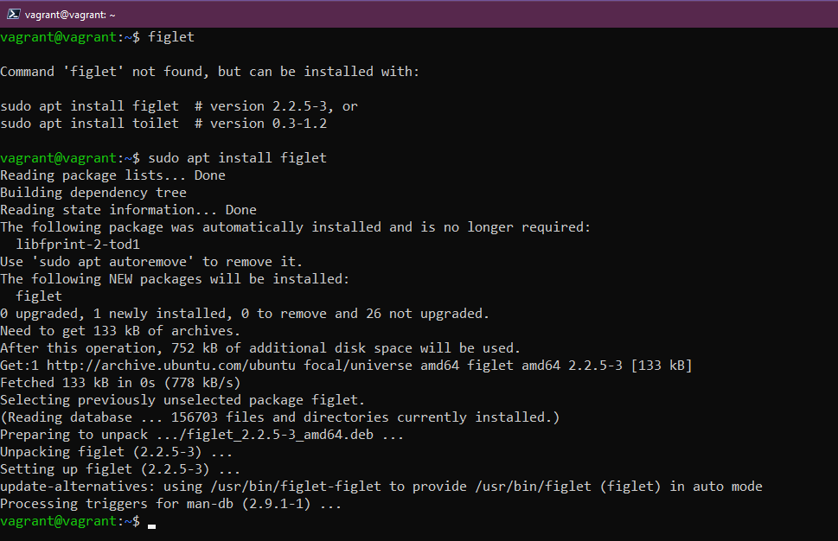This screenshot has height=541, width=838.
Task: Click the typed 'sudo apt install figlet' command
Action: [238, 158]
